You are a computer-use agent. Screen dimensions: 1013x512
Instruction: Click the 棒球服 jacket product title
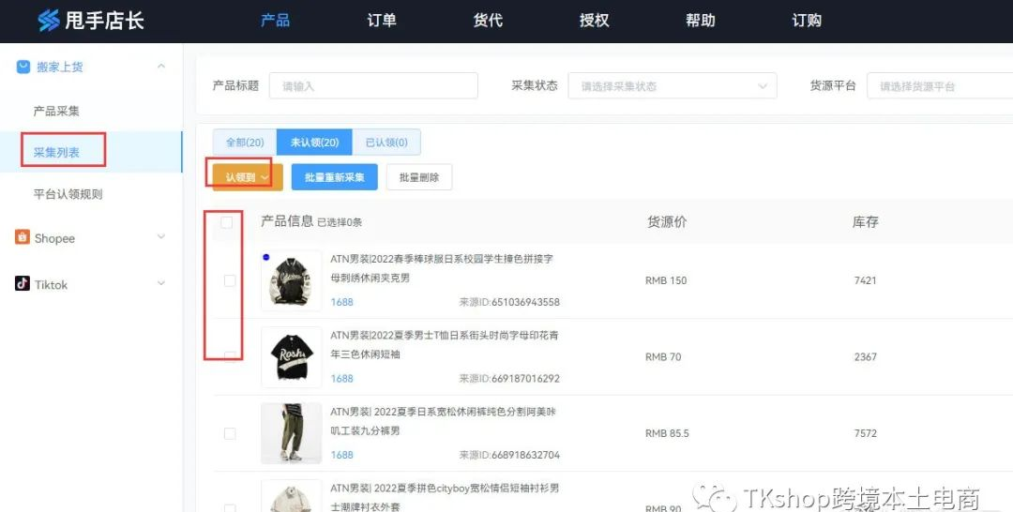[x=442, y=268]
